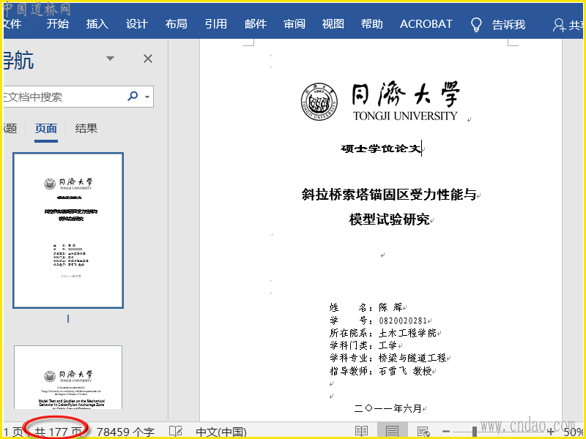The width and height of the screenshot is (586, 439).
Task: Click the title line 斜拉桥索塔锚固区受力性能与
Action: pyautogui.click(x=389, y=195)
